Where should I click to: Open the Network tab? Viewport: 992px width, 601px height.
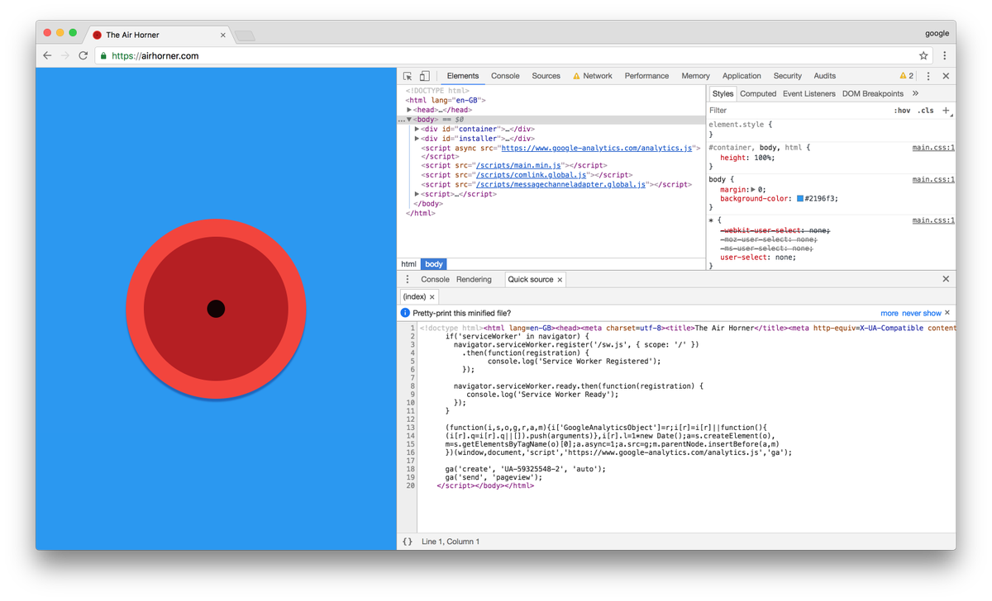(x=593, y=76)
